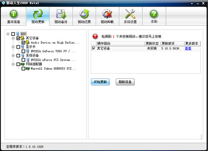Click the 开始更新 button
208x151 pixels.
coord(100,82)
